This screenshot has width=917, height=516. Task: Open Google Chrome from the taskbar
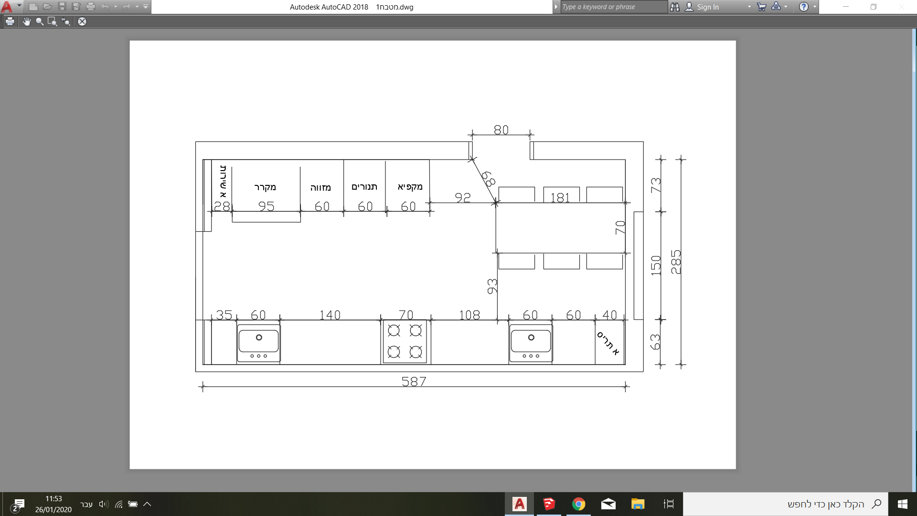point(578,504)
